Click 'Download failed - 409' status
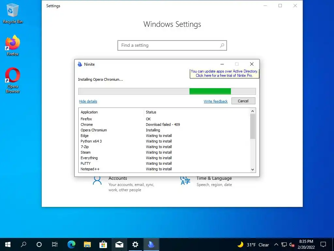 (163, 125)
